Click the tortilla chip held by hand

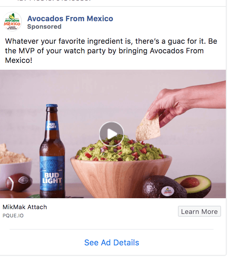click(148, 127)
